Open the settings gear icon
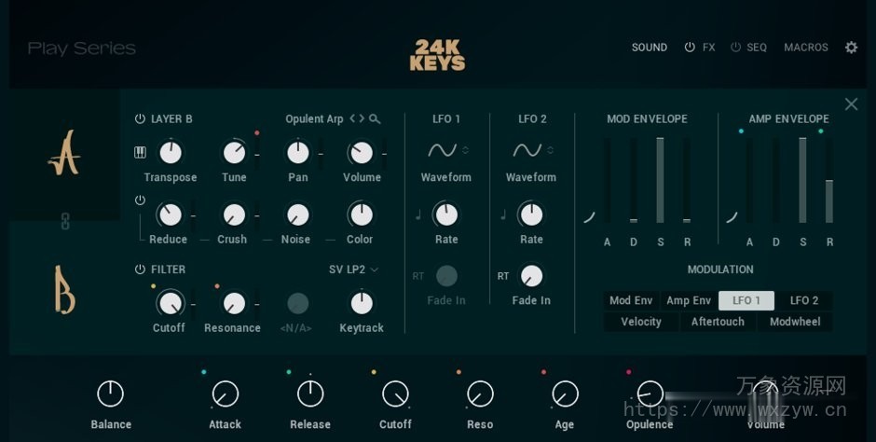This screenshot has width=876, height=442. (851, 48)
